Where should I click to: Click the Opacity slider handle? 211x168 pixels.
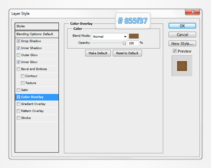click(124, 43)
